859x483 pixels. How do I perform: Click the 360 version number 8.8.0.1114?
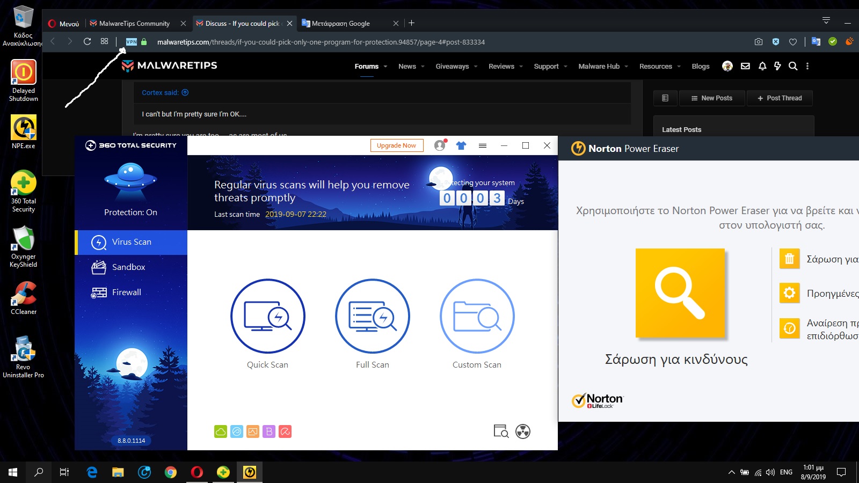click(132, 441)
